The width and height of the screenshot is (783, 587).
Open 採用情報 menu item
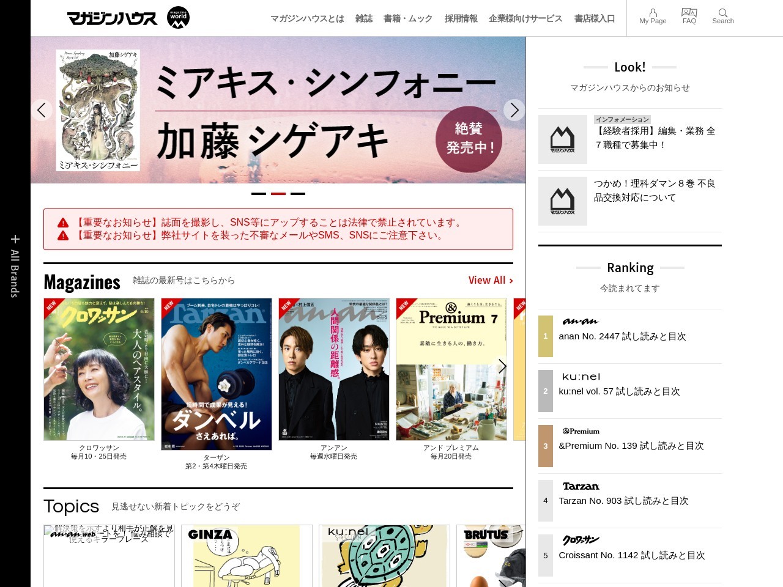click(461, 18)
